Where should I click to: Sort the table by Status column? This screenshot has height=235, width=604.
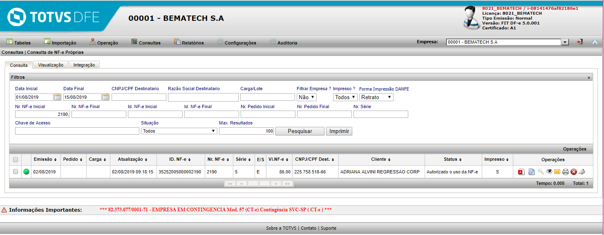tap(453, 160)
